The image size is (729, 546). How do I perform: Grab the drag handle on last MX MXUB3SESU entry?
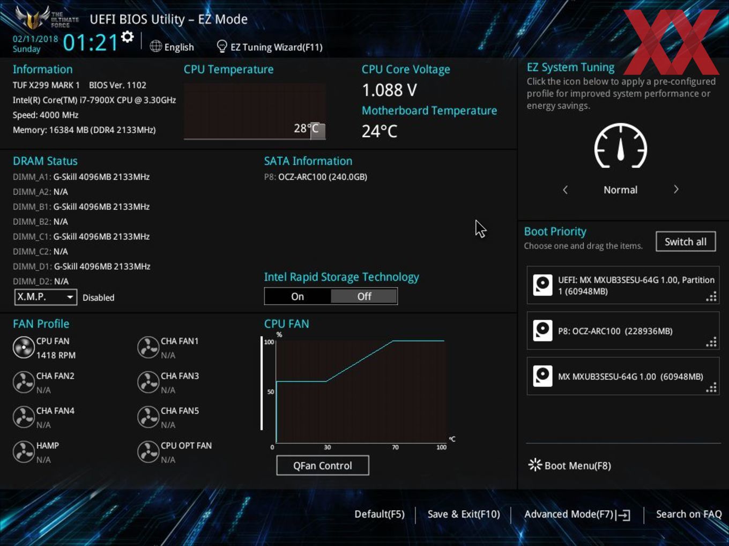tap(711, 388)
